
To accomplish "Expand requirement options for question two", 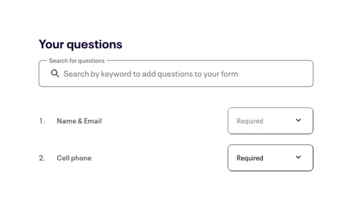I will [x=270, y=158].
